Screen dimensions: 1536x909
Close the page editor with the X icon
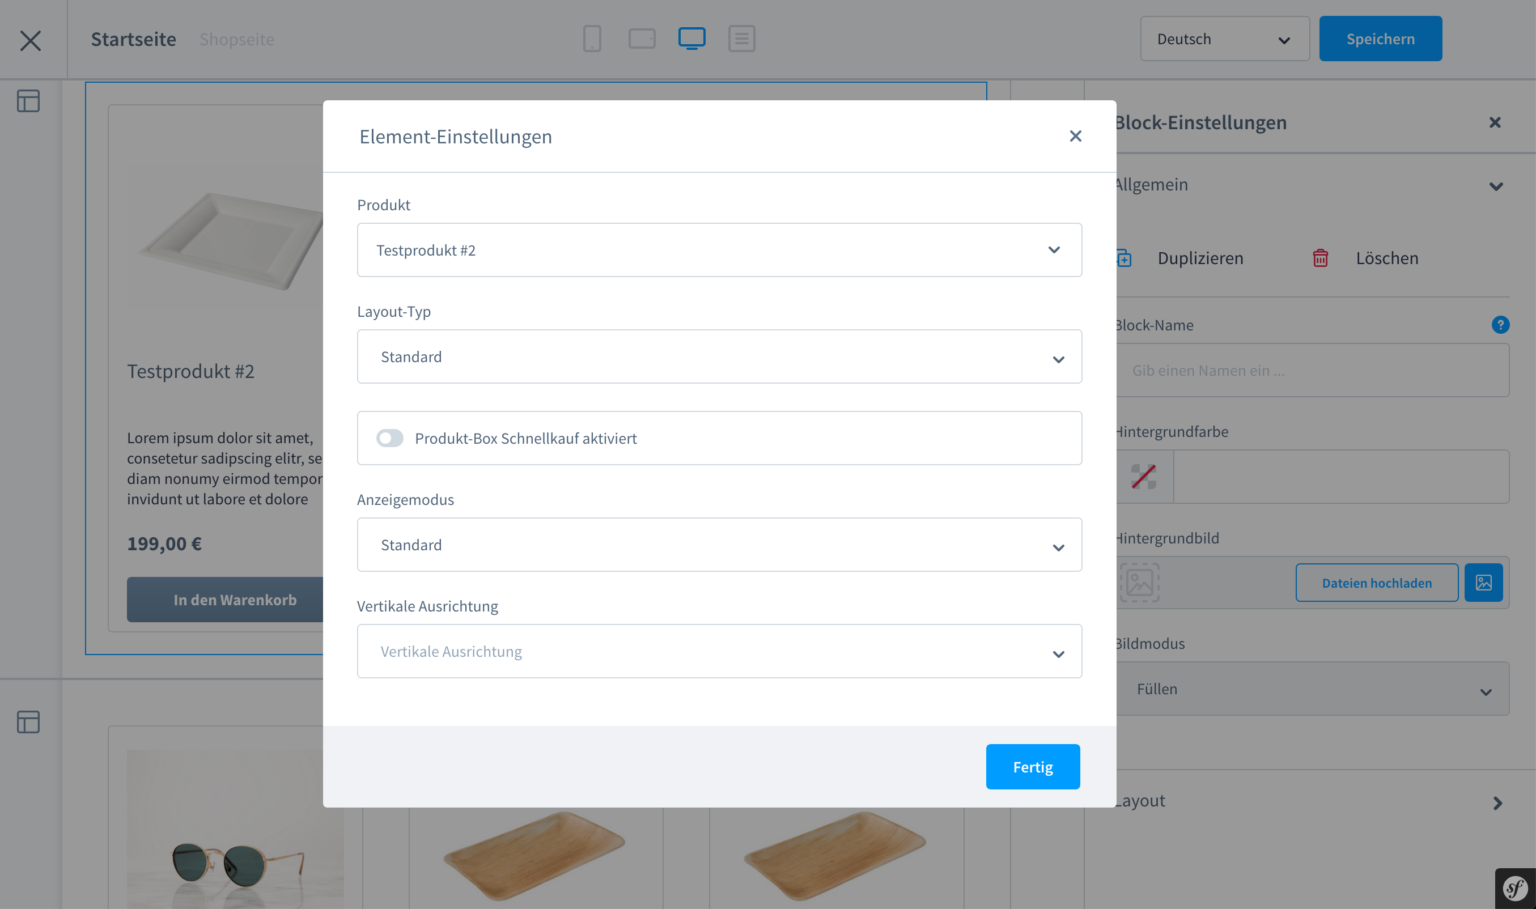click(x=30, y=40)
